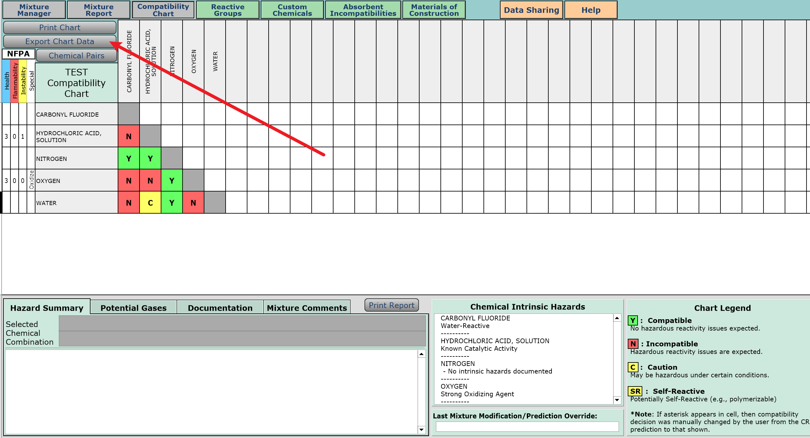Click the NITROGEN row label
Viewport: 810px width, 438px height.
[76, 158]
